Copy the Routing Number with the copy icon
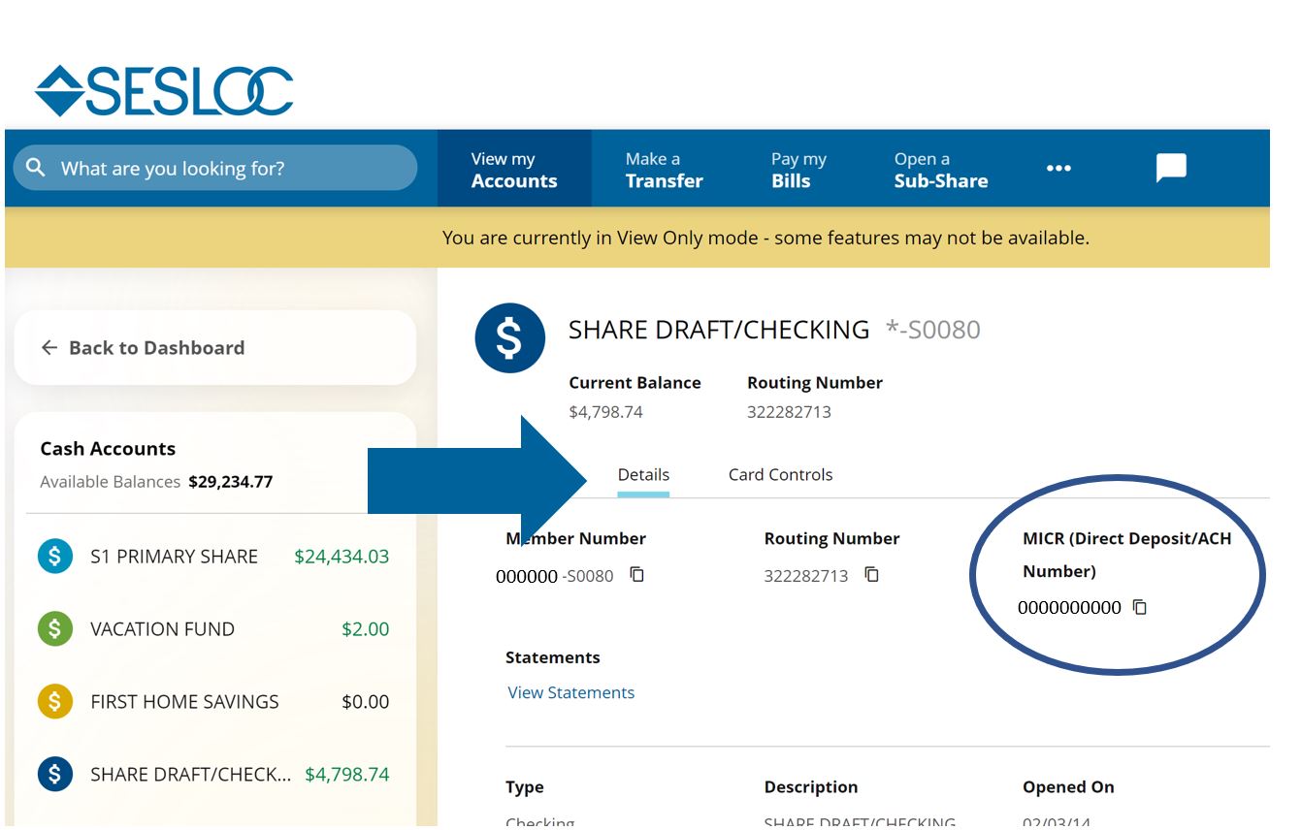1302x830 pixels. coord(871,574)
